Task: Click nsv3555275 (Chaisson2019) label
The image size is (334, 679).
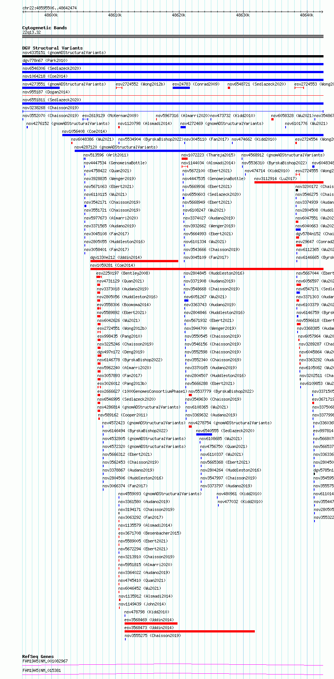Action: tap(153, 635)
